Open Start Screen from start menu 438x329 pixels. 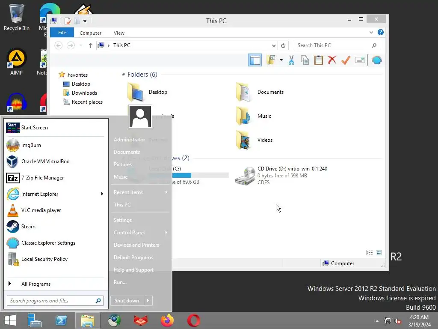(55, 128)
